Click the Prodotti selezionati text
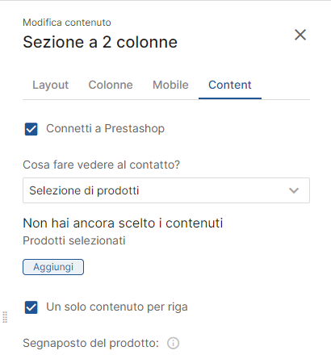331x359 pixels. (74, 240)
